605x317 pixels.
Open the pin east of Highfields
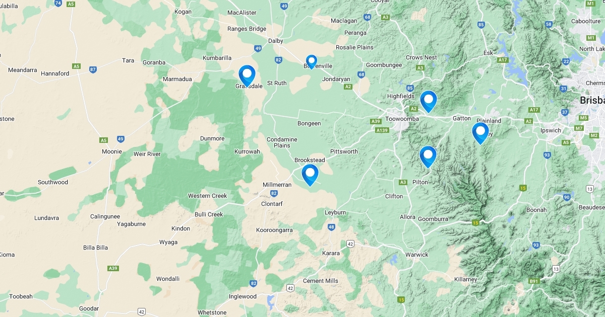(429, 101)
